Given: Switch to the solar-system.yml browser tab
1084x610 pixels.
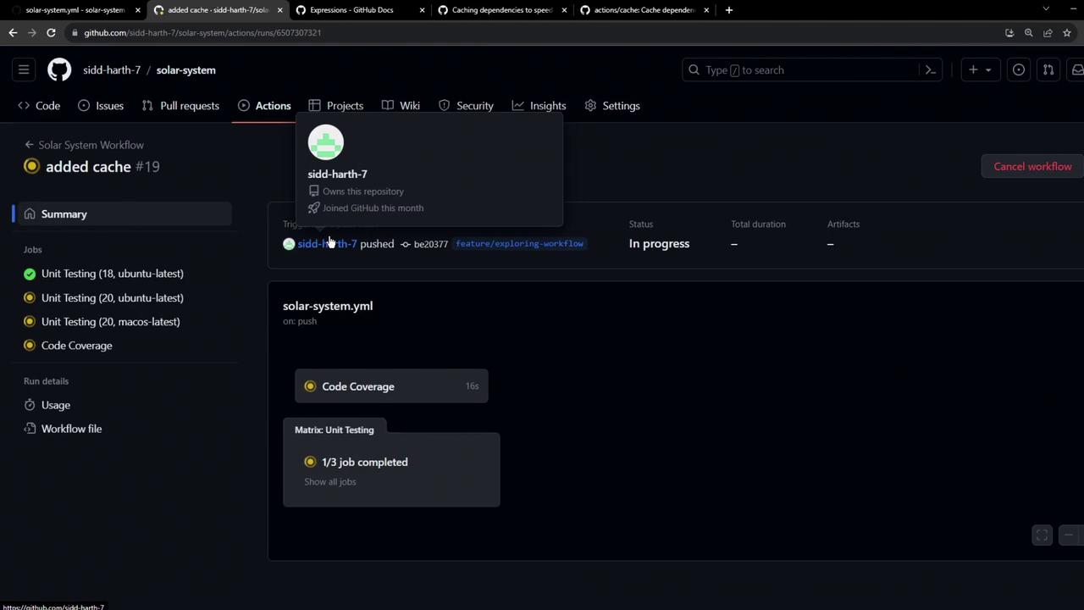Looking at the screenshot, I should click(72, 10).
